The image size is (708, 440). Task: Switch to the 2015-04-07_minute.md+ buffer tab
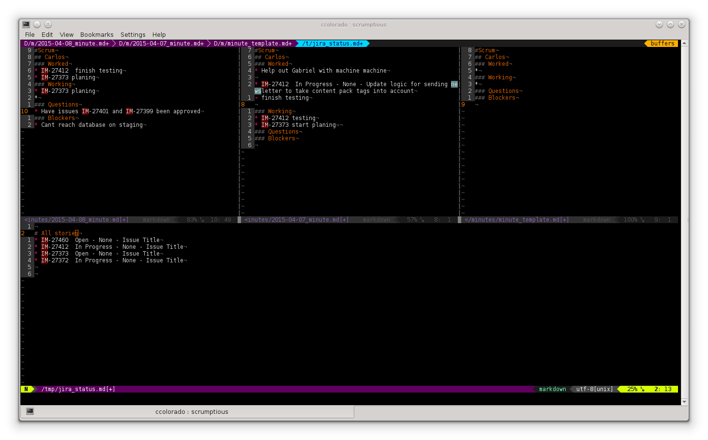[x=162, y=44]
